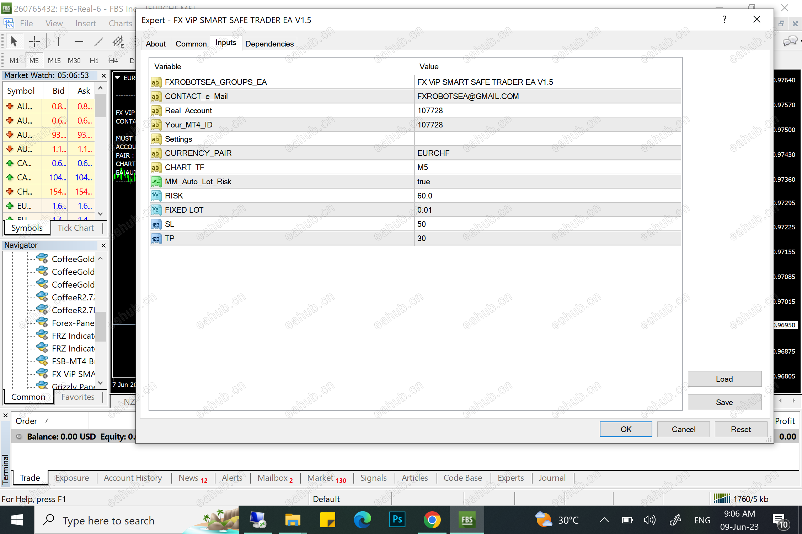Click Navigator scroll down arrow
The image size is (802, 534).
pyautogui.click(x=101, y=383)
